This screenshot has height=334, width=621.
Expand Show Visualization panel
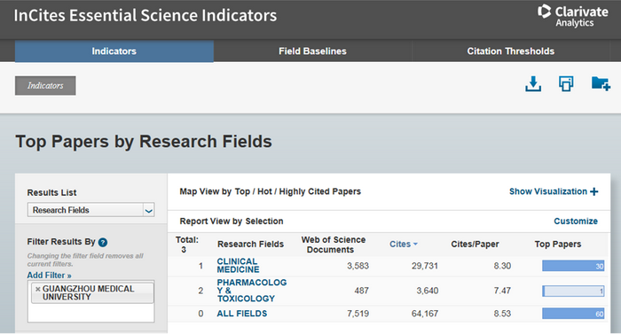[554, 191]
